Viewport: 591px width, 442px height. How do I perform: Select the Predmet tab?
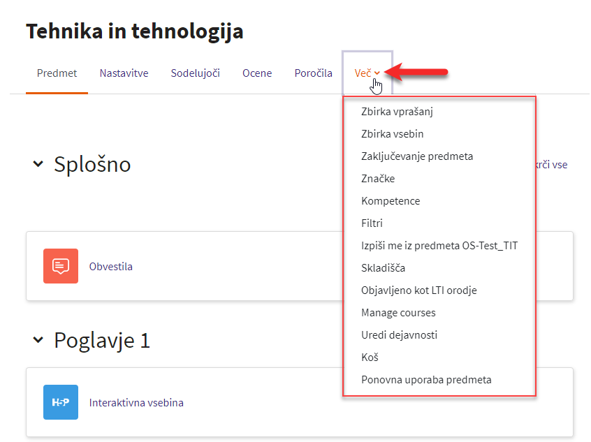point(57,73)
